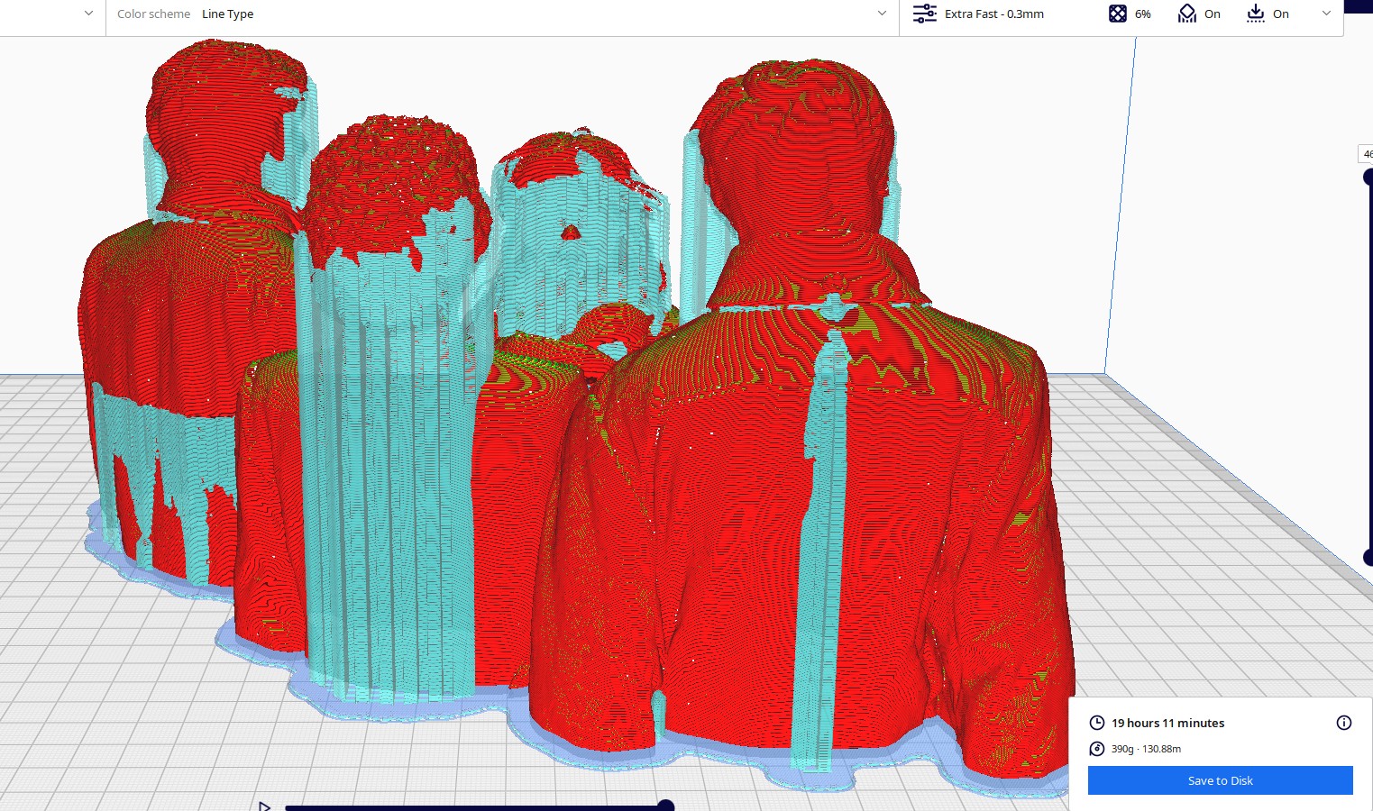Expand the print settings panel chevron
Viewport: 1373px width, 811px height.
[1326, 14]
